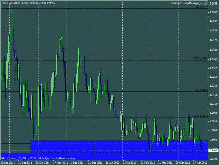
Task: Select the 61.8 0.9884 Fibonacci level label
Action: point(201,142)
